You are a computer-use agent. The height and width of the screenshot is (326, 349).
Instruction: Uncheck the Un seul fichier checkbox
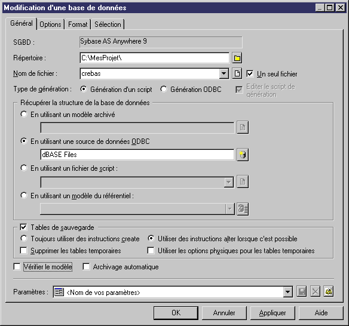click(250, 73)
